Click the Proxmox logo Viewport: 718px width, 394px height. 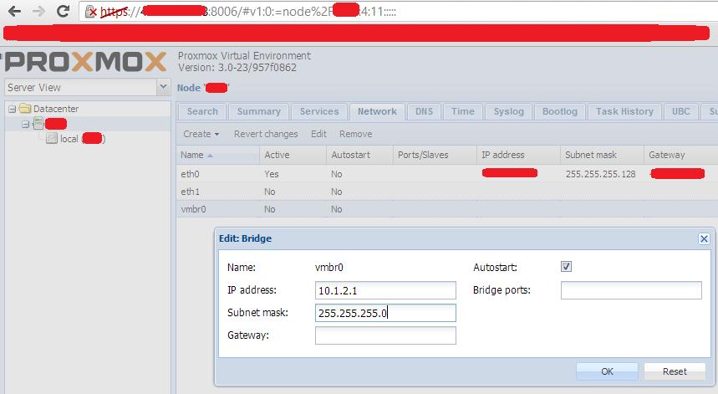(84, 62)
